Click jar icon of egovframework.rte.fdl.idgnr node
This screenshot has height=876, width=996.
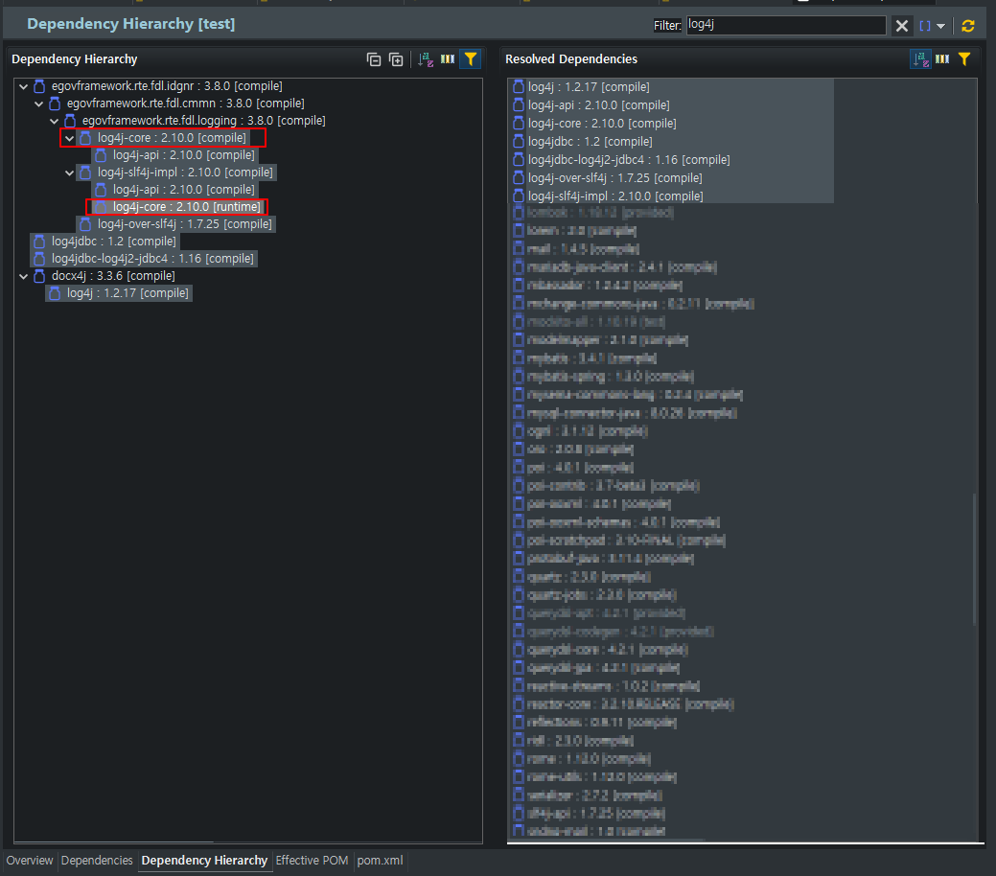coord(39,85)
